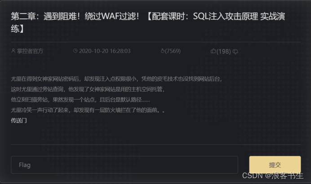Submit the flag with 提交 button

[275, 165]
